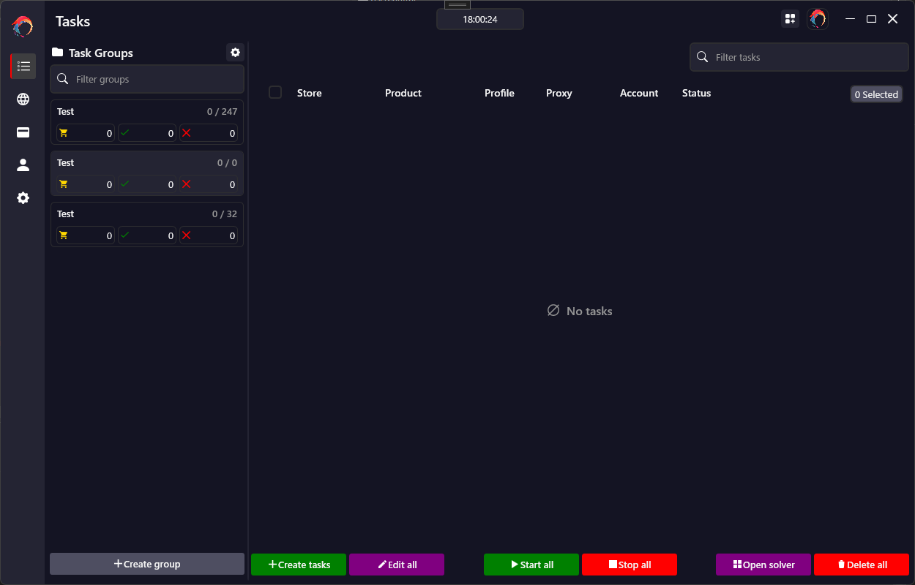Click the Open solver button

click(763, 565)
